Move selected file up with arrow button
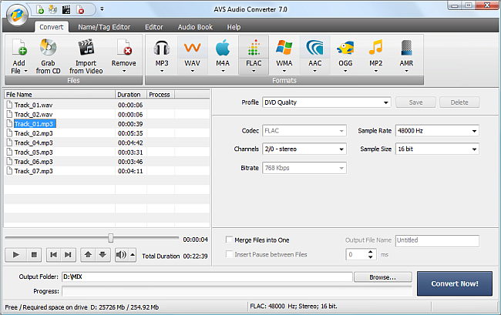The height and width of the screenshot is (315, 501). pos(88,255)
